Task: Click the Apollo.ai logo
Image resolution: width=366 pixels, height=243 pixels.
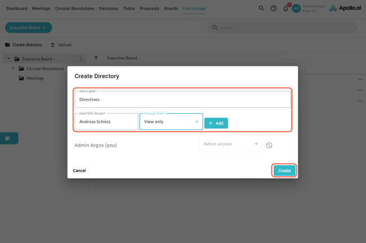Action: [345, 9]
